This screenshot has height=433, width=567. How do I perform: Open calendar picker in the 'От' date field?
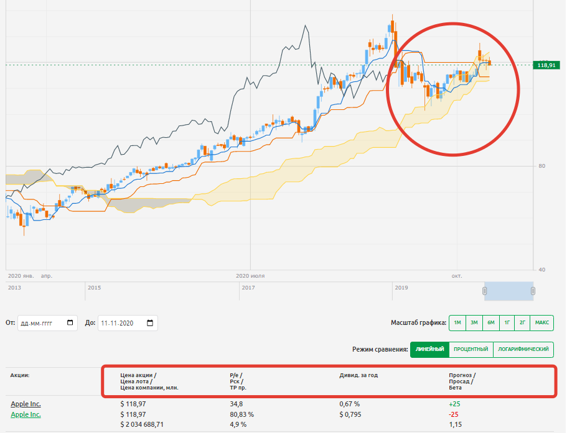[70, 323]
